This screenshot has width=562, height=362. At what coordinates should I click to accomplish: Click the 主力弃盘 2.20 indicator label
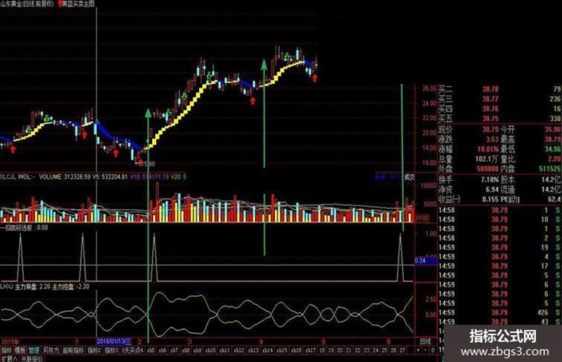pos(33,287)
